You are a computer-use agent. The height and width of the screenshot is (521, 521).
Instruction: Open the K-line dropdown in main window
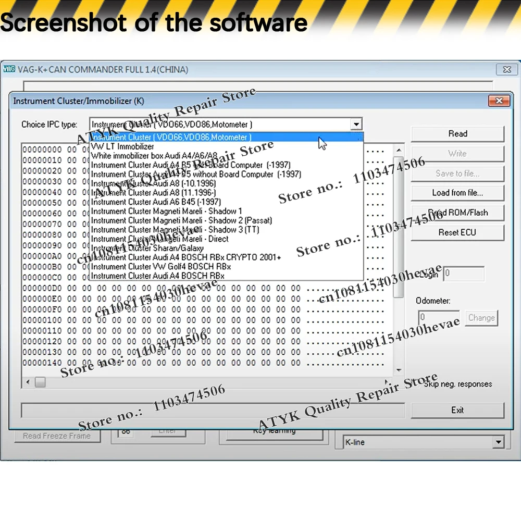coord(498,442)
